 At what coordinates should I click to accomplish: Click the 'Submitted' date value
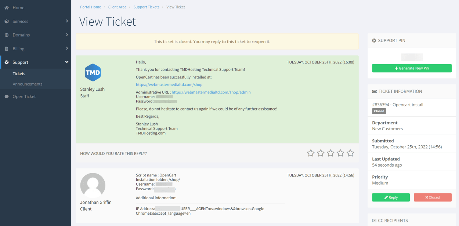coord(407,147)
